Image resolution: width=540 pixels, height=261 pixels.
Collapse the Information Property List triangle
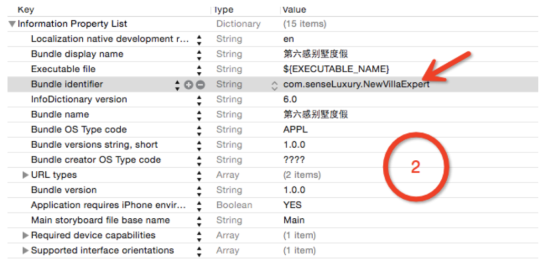coord(13,24)
